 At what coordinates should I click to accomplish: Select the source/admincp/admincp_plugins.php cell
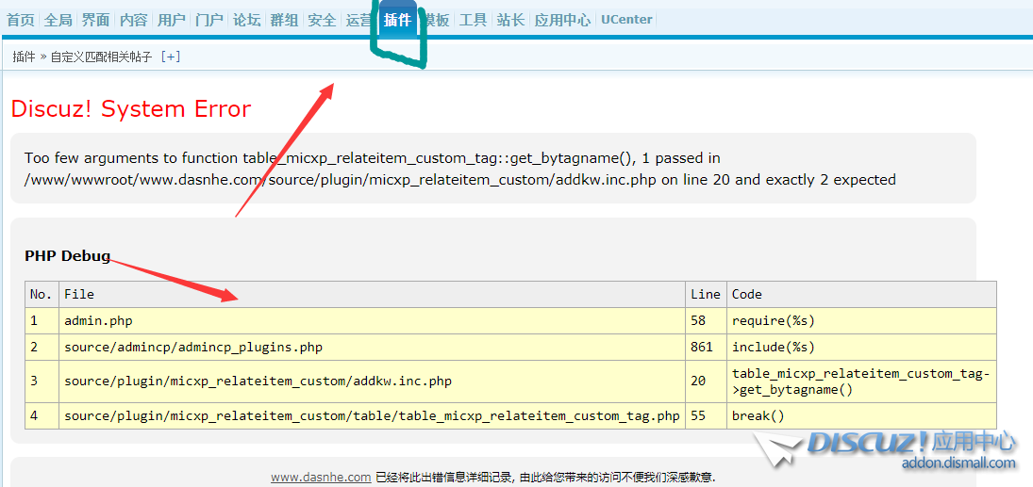coord(373,347)
